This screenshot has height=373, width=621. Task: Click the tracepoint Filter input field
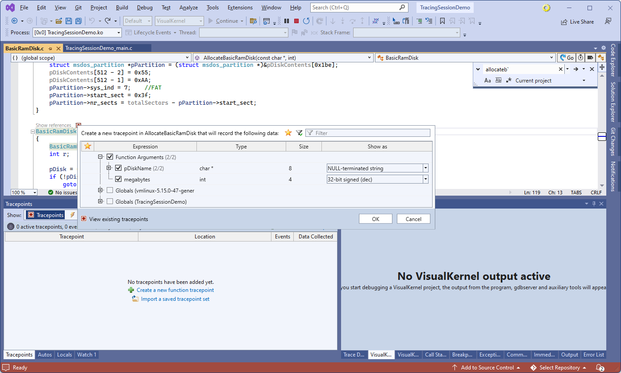click(x=367, y=133)
